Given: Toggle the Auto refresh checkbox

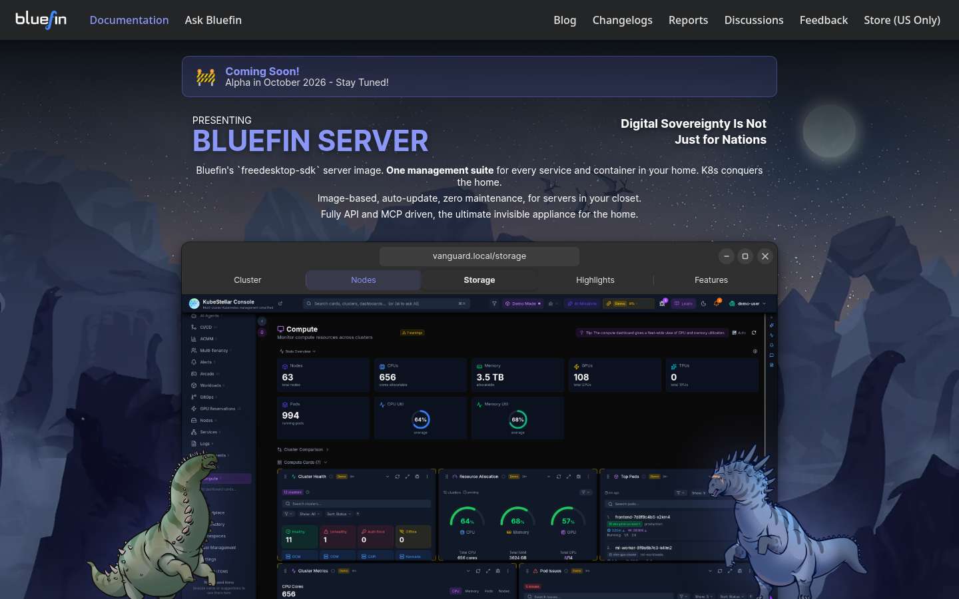Looking at the screenshot, I should (x=739, y=333).
